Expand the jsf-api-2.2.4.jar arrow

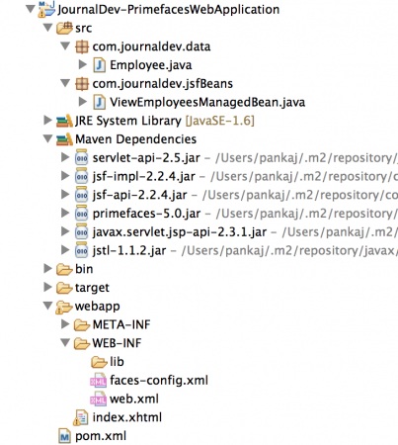(x=65, y=195)
